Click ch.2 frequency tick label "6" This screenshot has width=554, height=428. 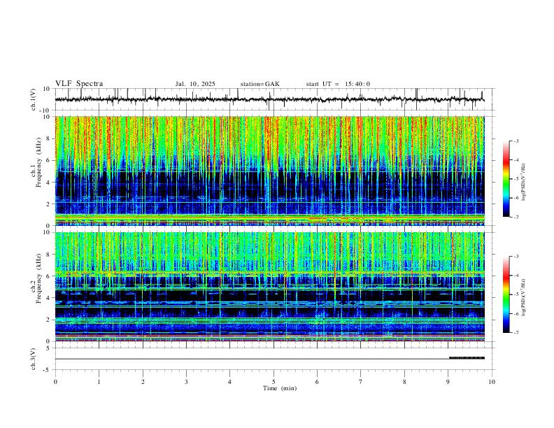(49, 276)
